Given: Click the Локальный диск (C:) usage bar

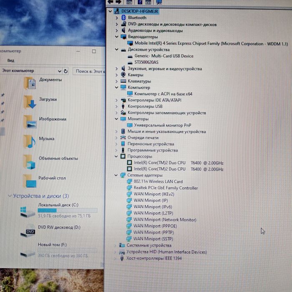Looking at the screenshot, I should point(68,210).
